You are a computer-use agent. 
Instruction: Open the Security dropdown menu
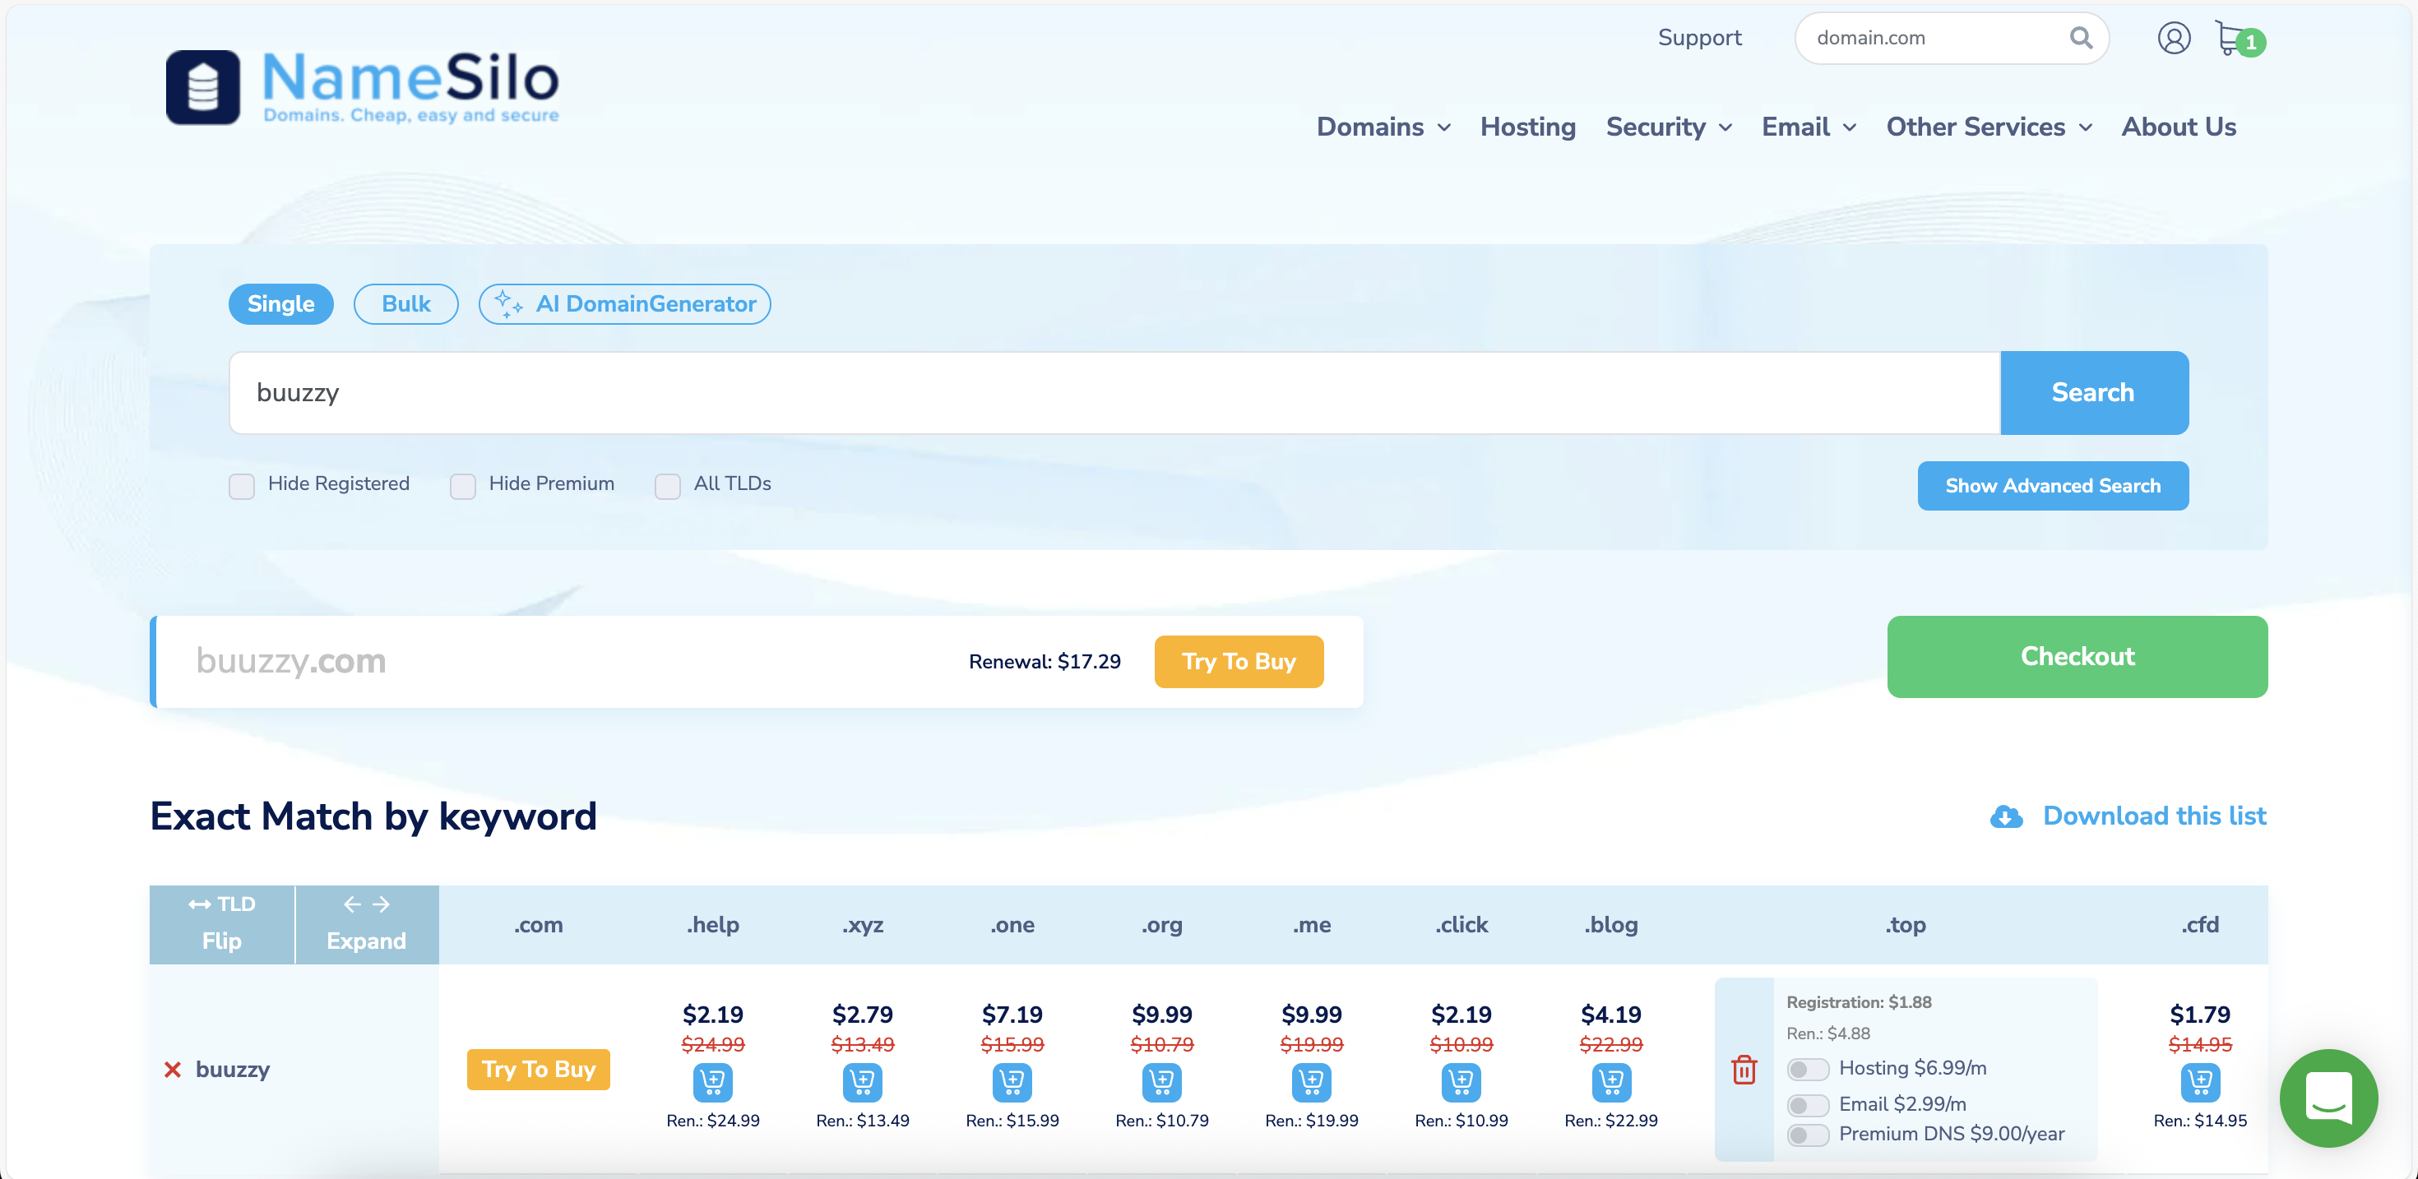pos(1668,127)
